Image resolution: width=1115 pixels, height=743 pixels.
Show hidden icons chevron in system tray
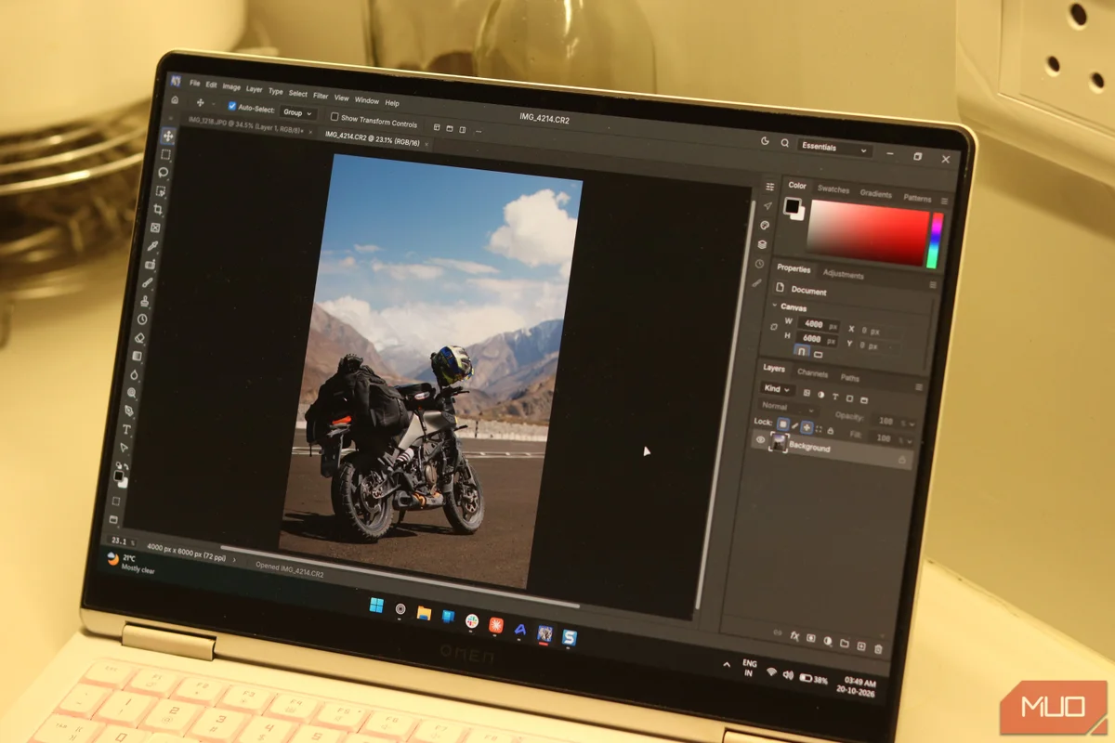(x=728, y=665)
